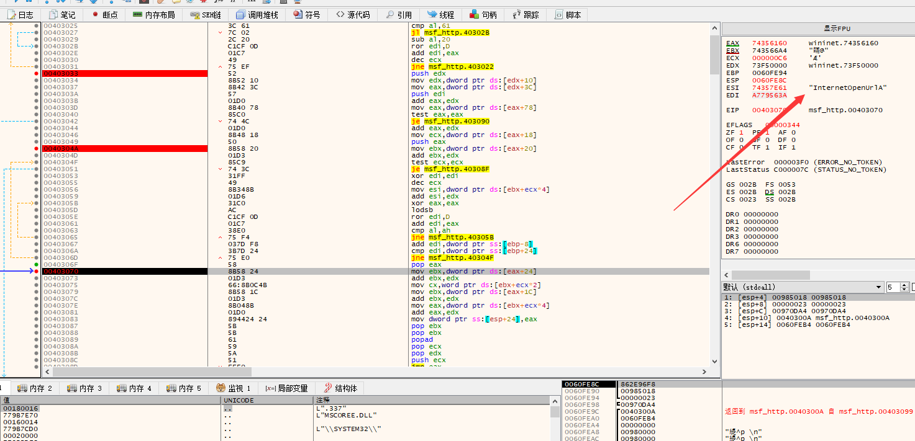Select stdcall argument row 4: [esp+10]

tap(818, 318)
